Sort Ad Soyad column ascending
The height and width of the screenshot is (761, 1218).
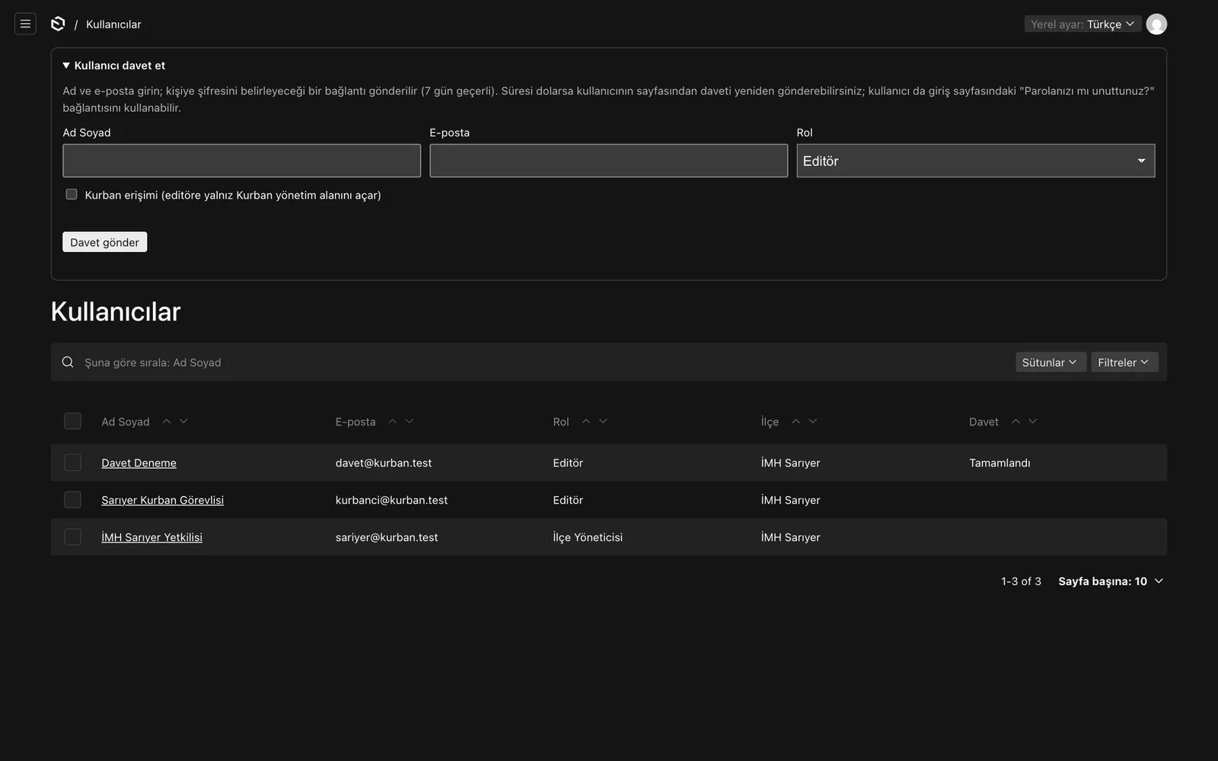pos(167,421)
